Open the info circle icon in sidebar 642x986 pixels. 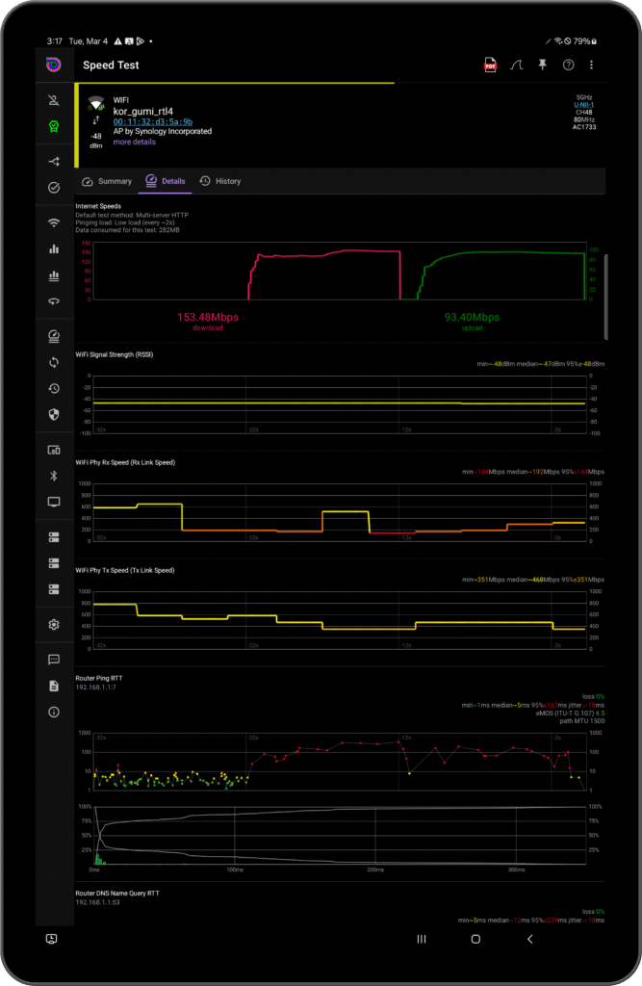click(x=54, y=712)
